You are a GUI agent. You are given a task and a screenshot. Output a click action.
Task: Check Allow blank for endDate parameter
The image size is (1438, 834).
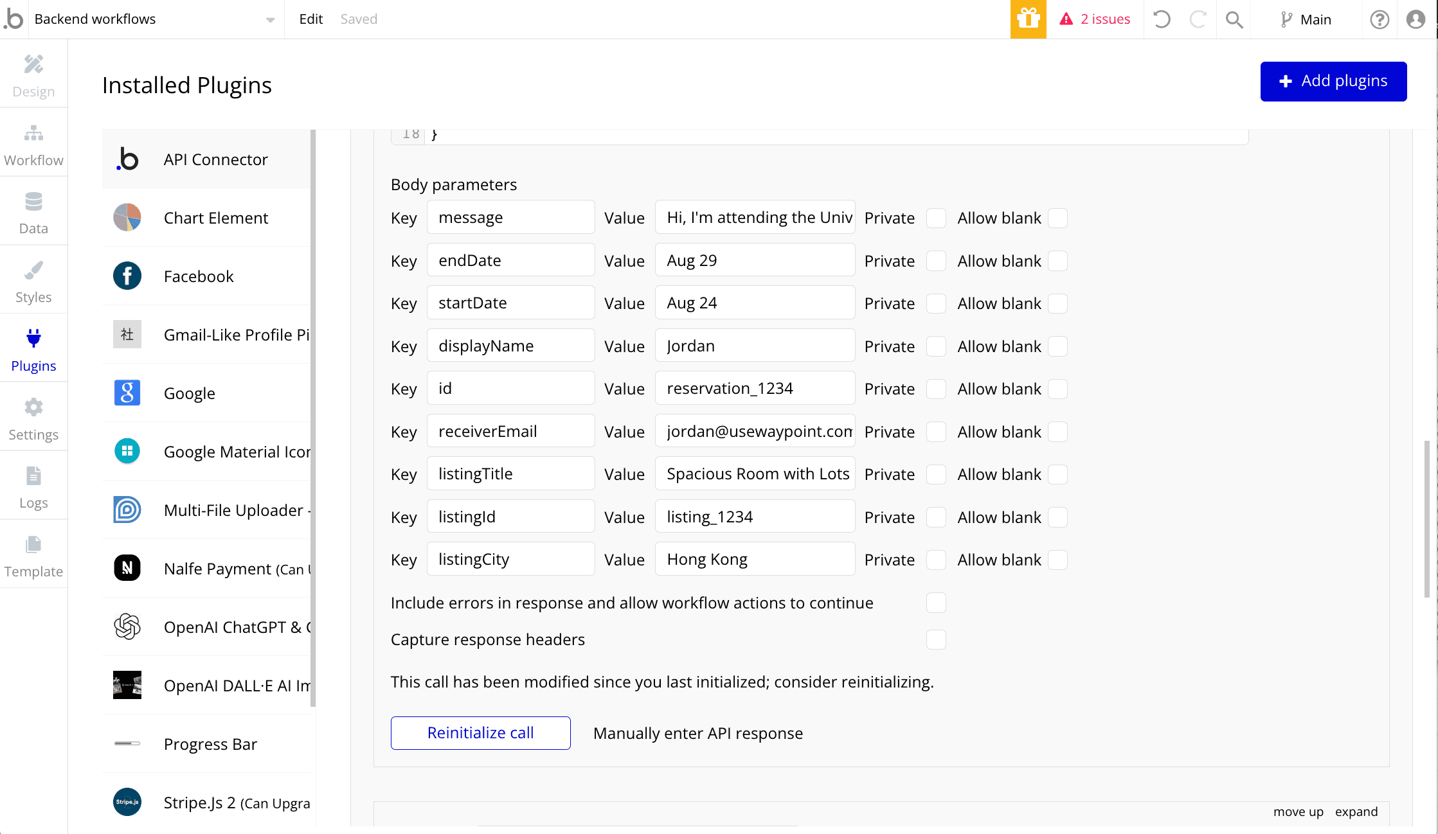click(x=1057, y=261)
